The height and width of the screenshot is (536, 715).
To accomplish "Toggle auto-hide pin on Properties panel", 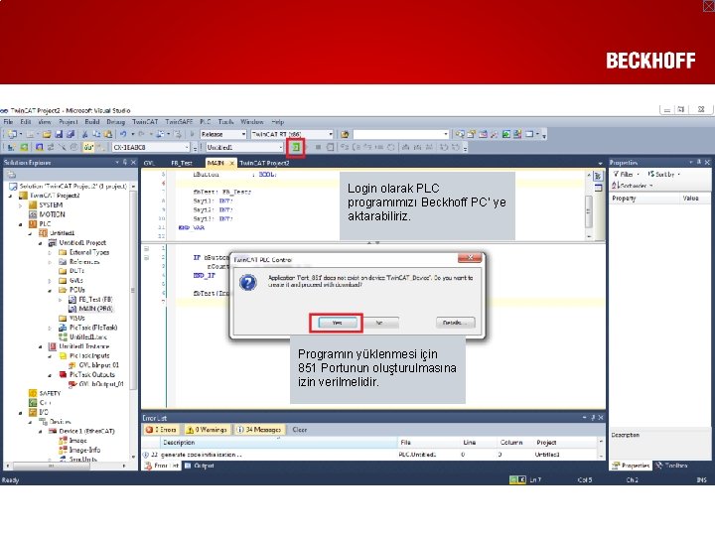I will (x=698, y=162).
